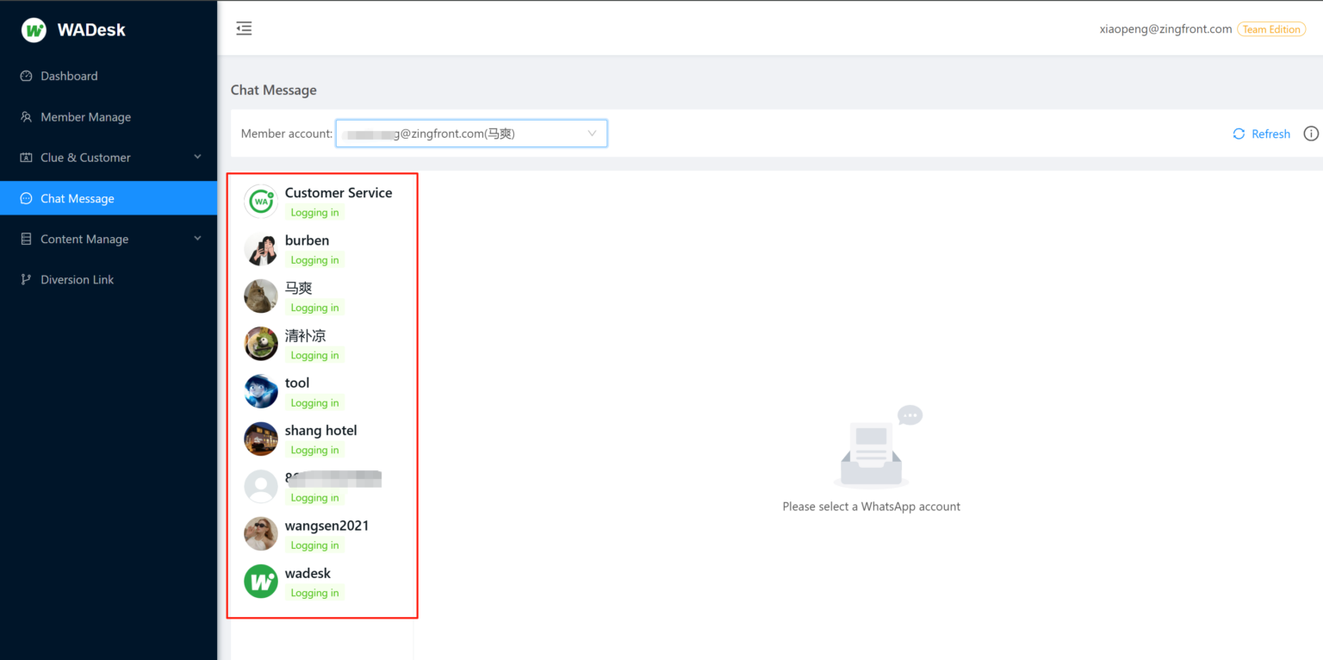Open the Member account dropdown

coord(470,134)
